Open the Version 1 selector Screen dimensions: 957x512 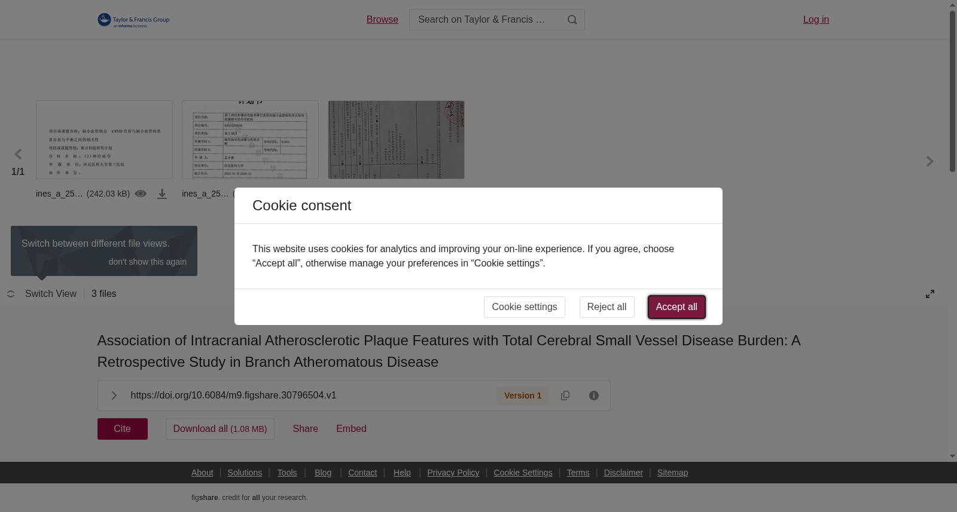[x=523, y=396]
